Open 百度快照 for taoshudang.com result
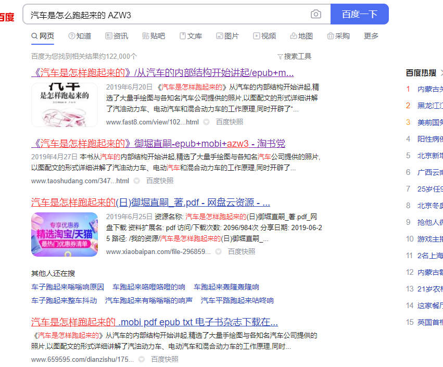The height and width of the screenshot is (367, 443). 160,181
